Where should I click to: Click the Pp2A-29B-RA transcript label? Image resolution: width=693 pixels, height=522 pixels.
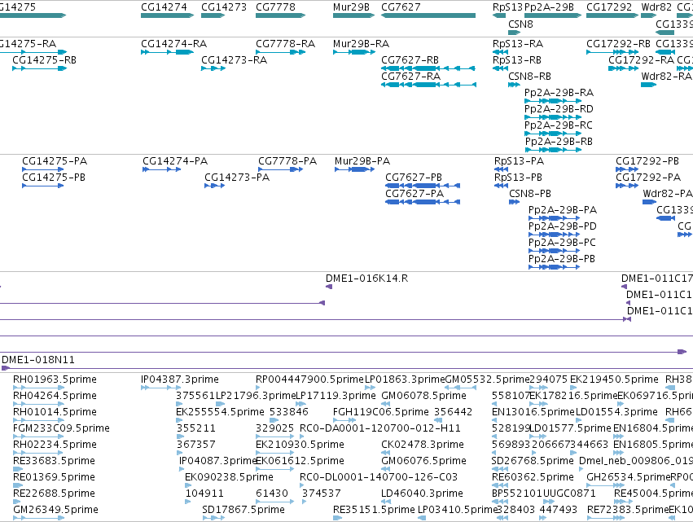[559, 93]
